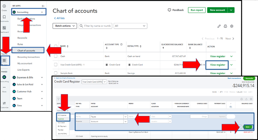Sort by Bank Balance column arrows

point(190,48)
